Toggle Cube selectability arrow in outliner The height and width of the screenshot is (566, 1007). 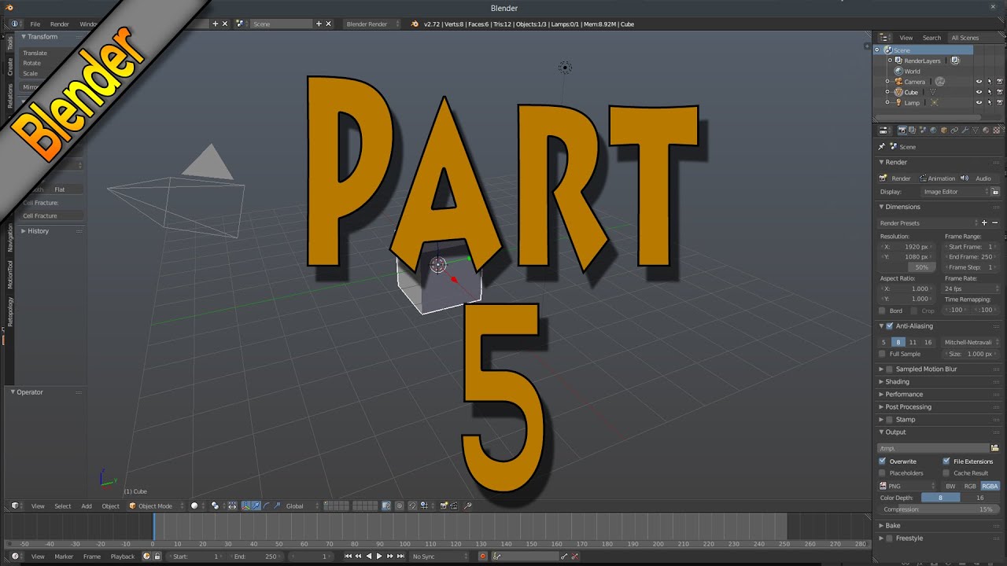coord(989,92)
